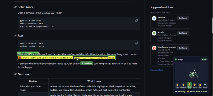Click the inline code 'windows_app'
This screenshot has height=96, width=213.
pyautogui.click(x=48, y=13)
